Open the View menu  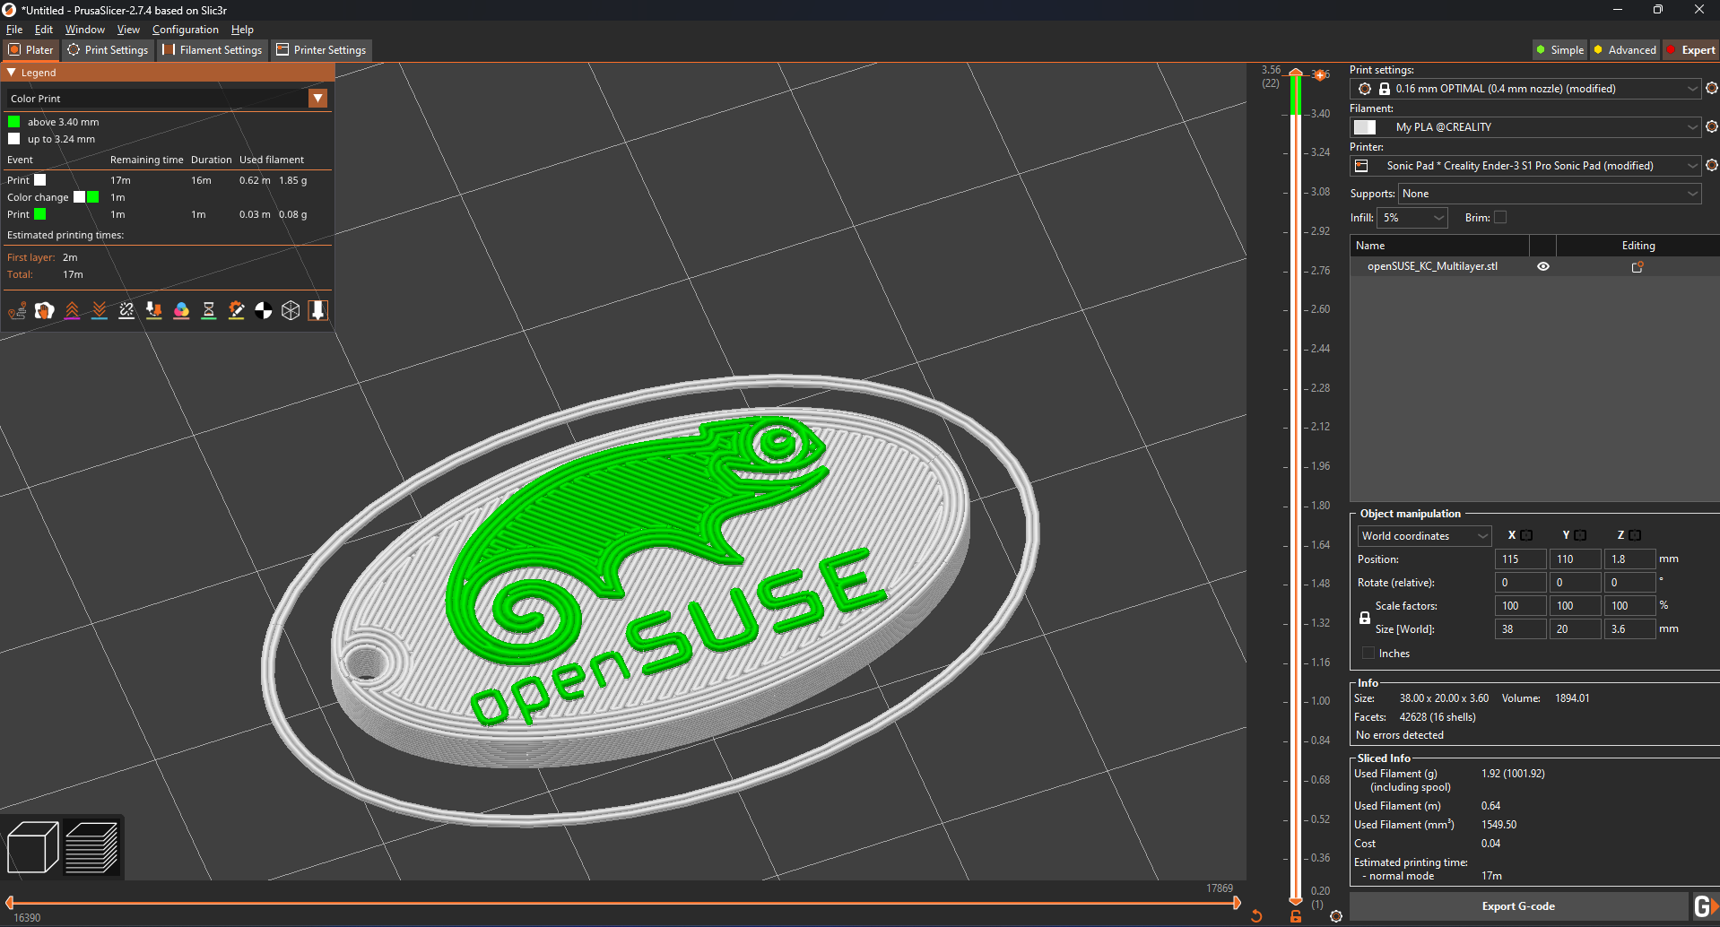[x=128, y=30]
